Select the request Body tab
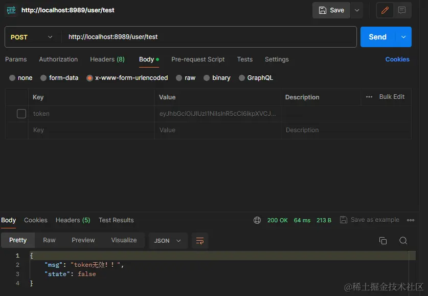Image resolution: width=428 pixels, height=296 pixels. point(149,59)
